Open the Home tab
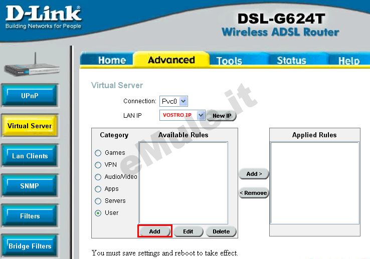 pos(112,60)
